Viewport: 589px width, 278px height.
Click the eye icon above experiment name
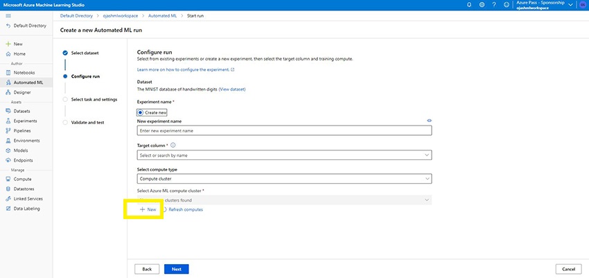(429, 121)
